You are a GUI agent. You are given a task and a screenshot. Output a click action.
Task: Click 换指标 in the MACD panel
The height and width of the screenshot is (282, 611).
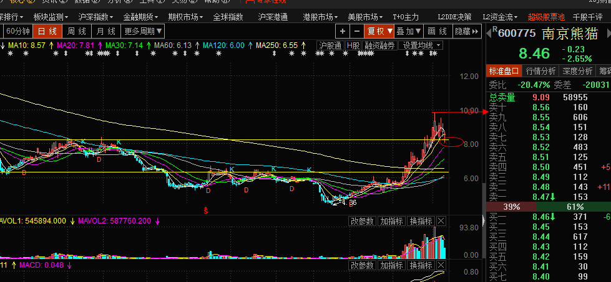coord(421,265)
